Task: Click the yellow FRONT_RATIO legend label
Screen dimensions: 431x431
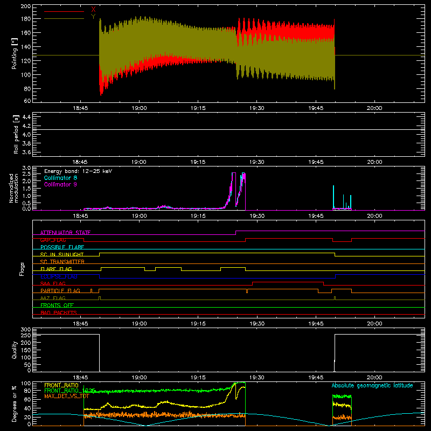Action: [61, 385]
